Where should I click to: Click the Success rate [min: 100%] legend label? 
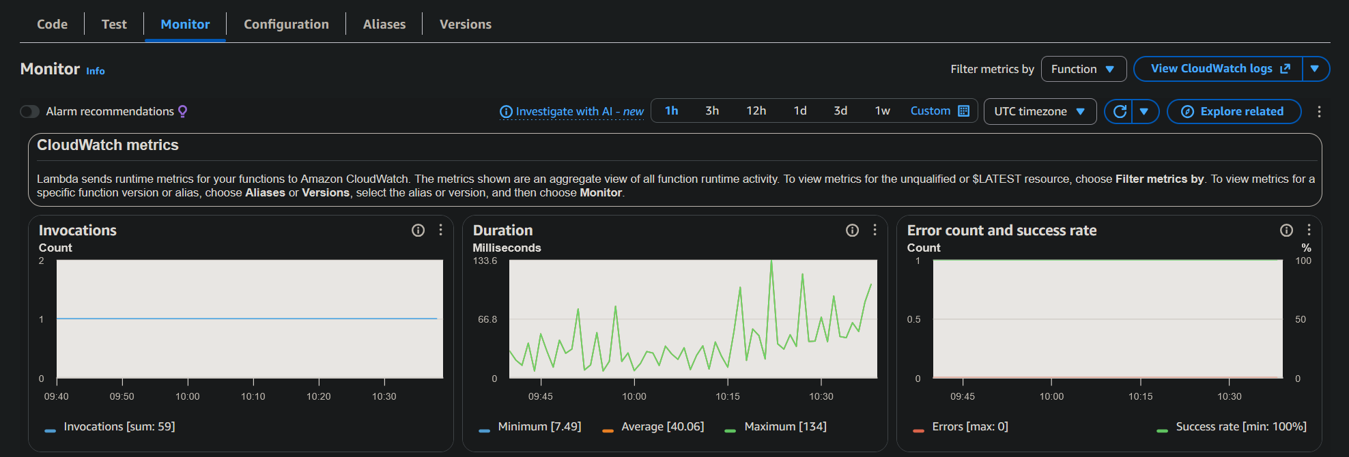coord(1241,426)
